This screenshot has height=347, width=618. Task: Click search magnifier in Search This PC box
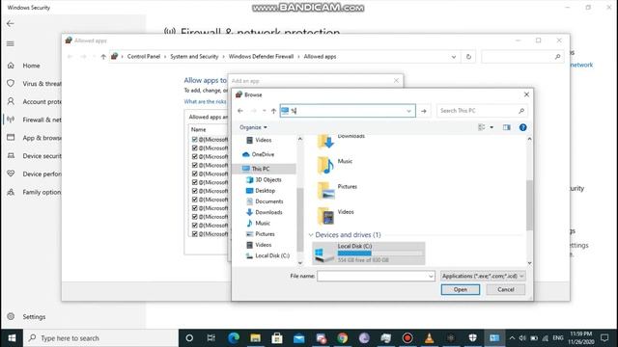(521, 111)
